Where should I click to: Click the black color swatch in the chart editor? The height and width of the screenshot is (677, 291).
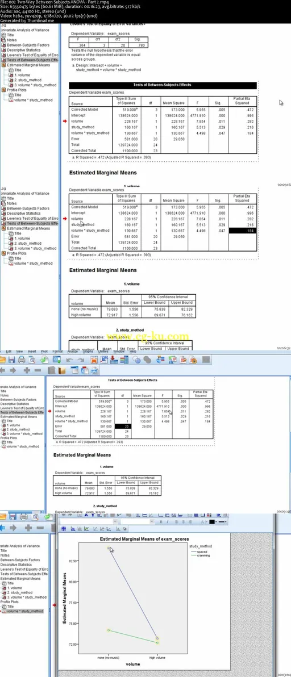tap(212, 522)
